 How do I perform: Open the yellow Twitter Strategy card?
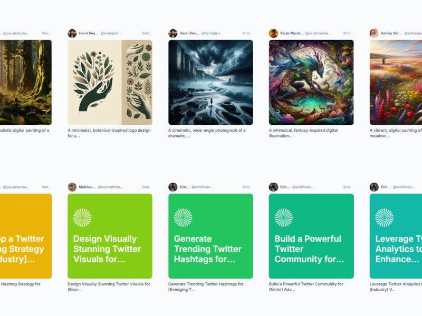tap(26, 236)
